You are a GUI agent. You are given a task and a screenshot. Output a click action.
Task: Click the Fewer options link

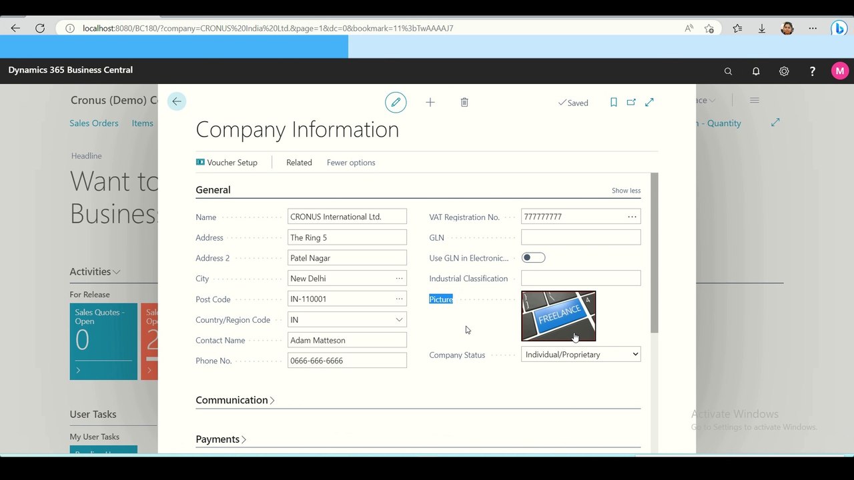point(351,163)
